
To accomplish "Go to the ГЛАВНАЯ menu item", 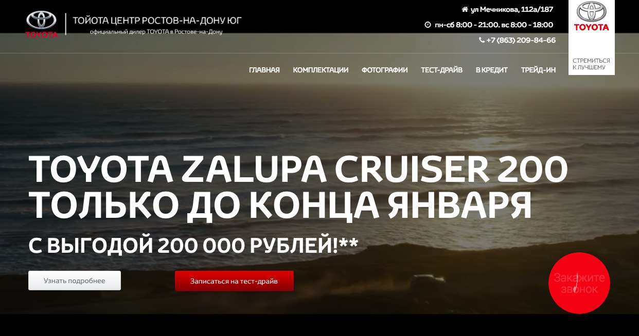I will click(264, 70).
